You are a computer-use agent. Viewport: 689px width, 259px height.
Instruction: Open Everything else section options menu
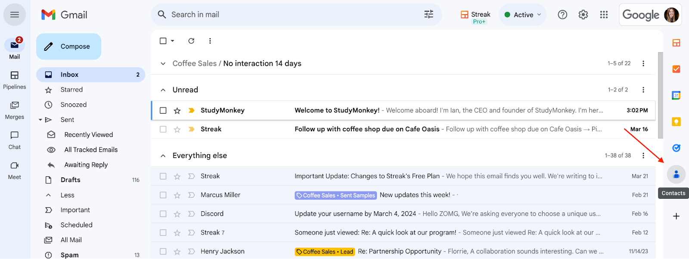tap(643, 156)
